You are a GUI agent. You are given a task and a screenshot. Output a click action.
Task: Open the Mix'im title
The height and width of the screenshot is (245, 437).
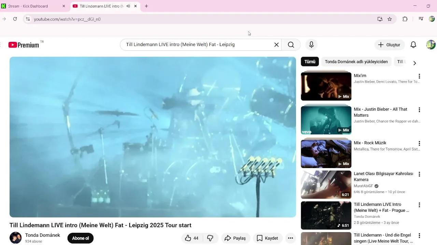[360, 76]
